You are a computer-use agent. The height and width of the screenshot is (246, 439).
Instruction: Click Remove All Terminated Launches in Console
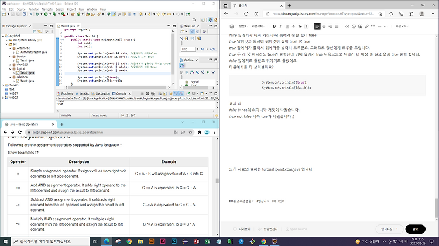coord(153,93)
